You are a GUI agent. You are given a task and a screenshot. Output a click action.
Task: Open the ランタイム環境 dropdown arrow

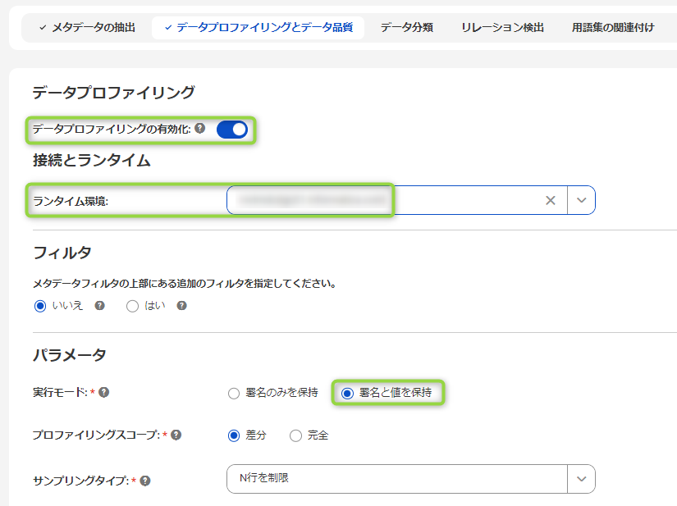tap(581, 199)
